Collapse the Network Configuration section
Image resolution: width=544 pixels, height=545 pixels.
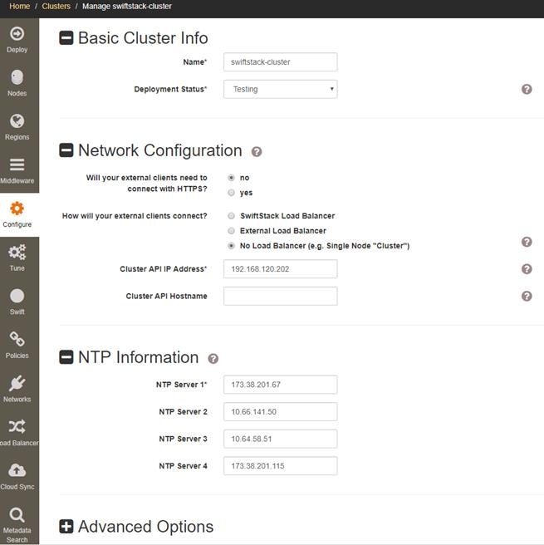click(x=66, y=150)
